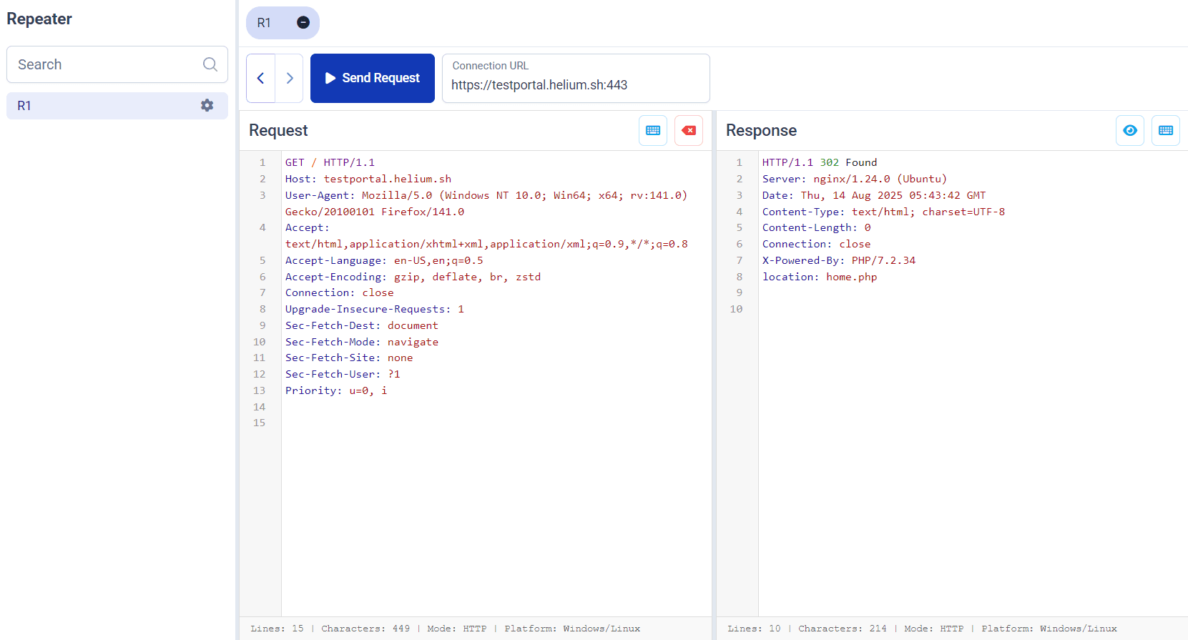Edit the Connection URL field
1188x640 pixels.
pyautogui.click(x=575, y=85)
